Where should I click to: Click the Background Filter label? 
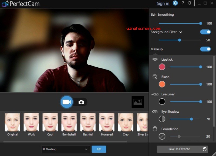click(164, 32)
